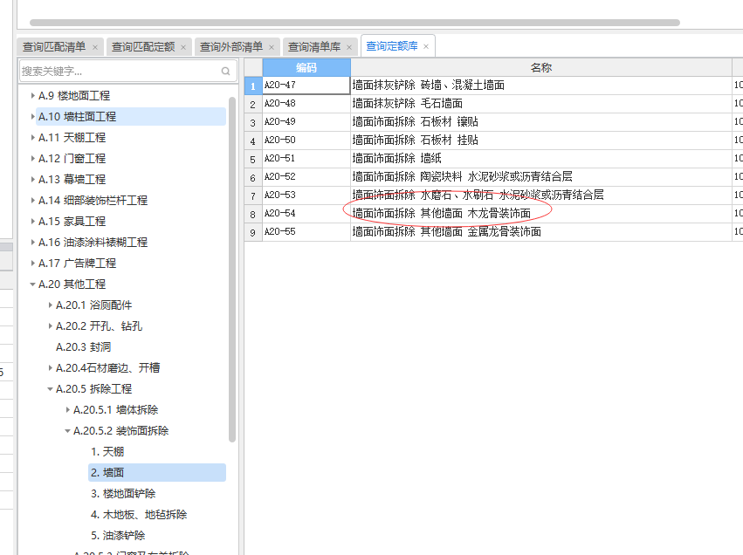Select 其他墙面 木龙骨装饰面 row
Image resolution: width=743 pixels, height=555 pixels.
541,214
